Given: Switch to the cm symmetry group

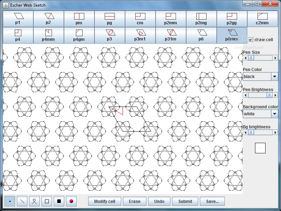Looking at the screenshot, I should coord(140,19).
